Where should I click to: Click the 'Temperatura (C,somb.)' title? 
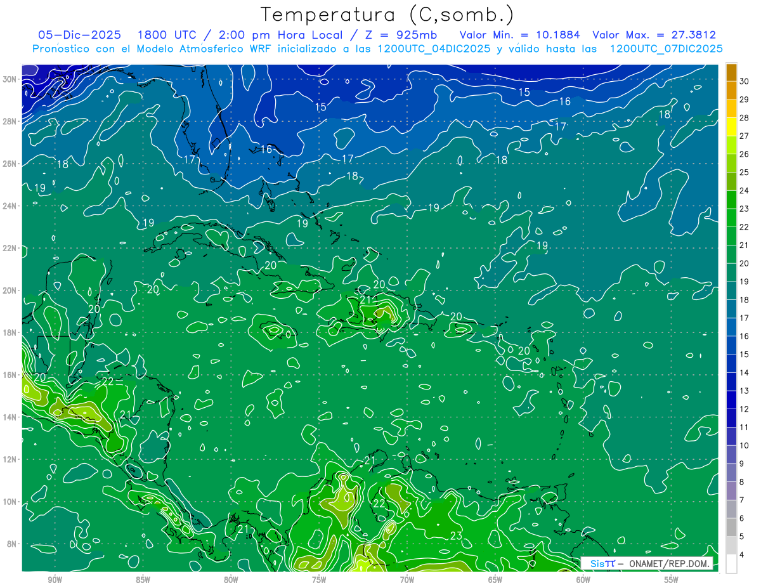(387, 15)
